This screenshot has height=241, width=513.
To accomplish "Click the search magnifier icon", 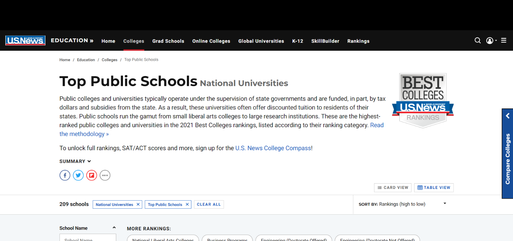I will 478,40.
